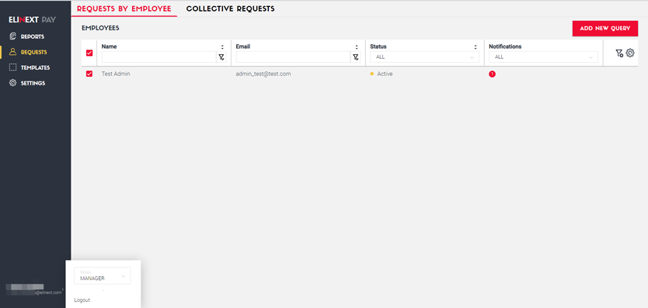Focus the Email filter input field
Viewport: 648px width, 308px height.
click(x=294, y=57)
